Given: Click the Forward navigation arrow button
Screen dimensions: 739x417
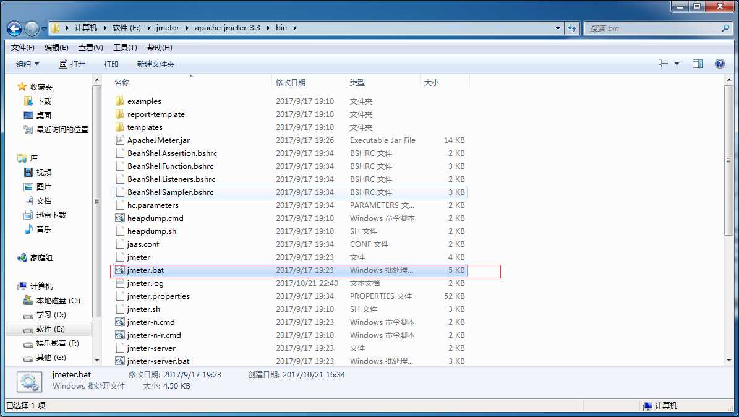Looking at the screenshot, I should [x=32, y=28].
